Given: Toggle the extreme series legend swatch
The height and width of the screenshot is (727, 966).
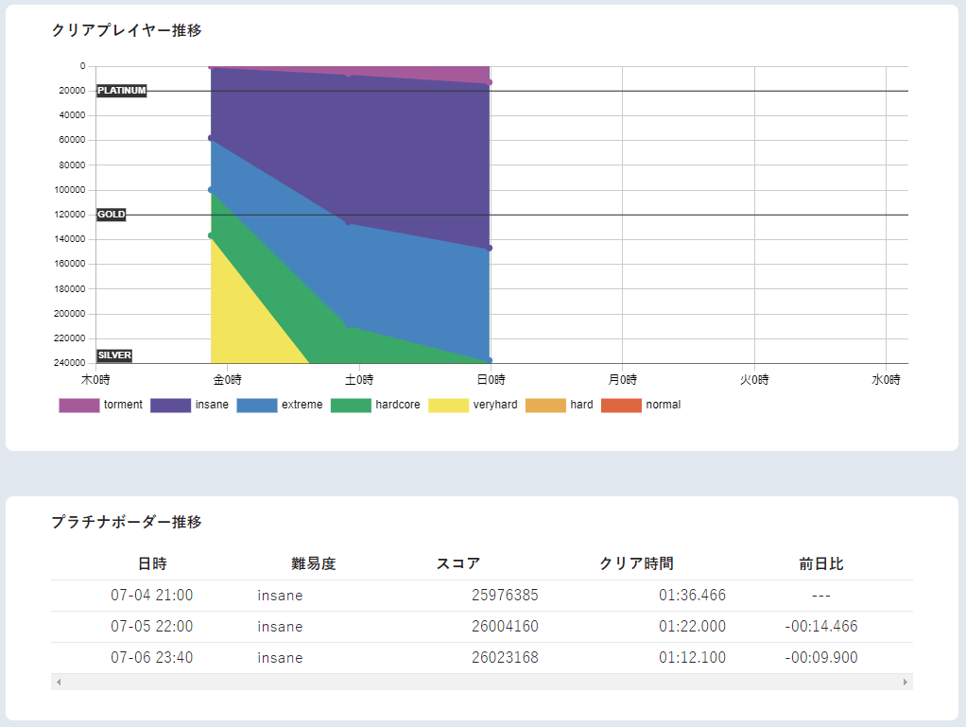Looking at the screenshot, I should tap(256, 406).
